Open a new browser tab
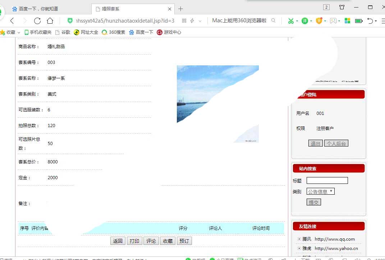385x260 pixels. point(180,9)
